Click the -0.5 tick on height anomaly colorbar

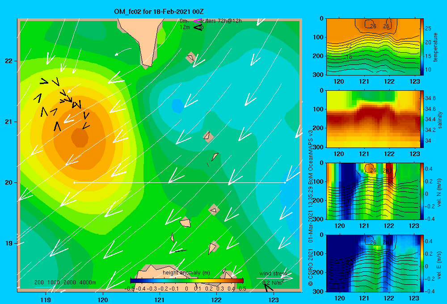[129, 289]
